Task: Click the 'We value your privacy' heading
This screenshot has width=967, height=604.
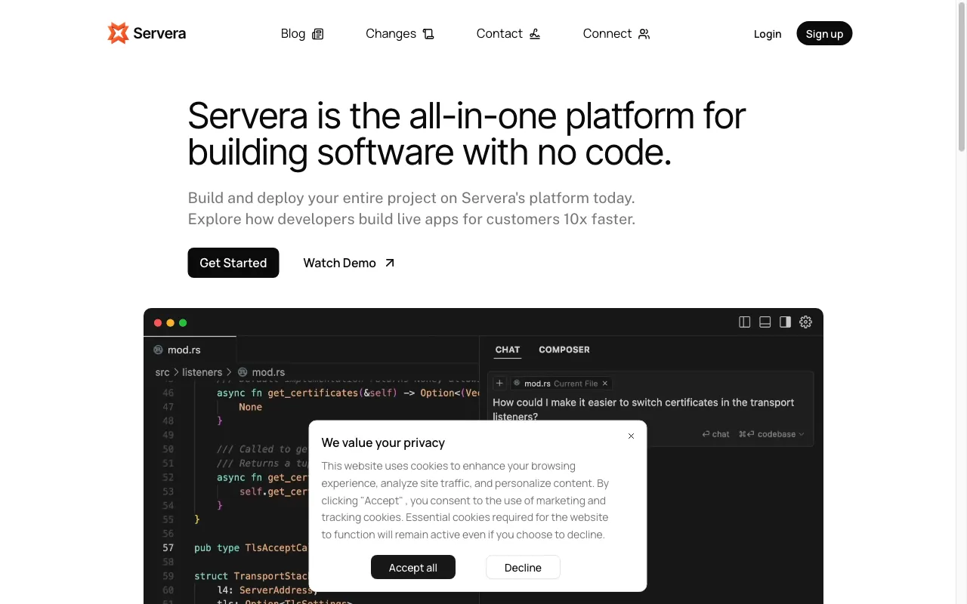Action: click(383, 443)
